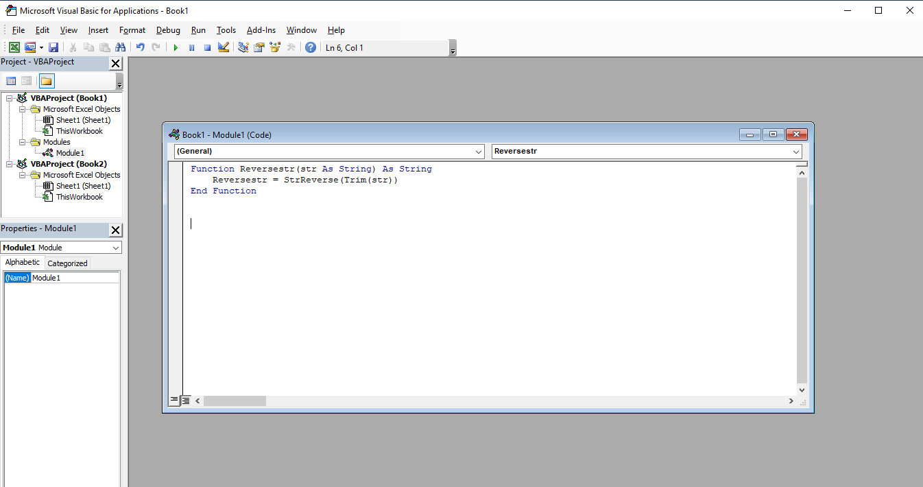Open Find with the binoculars icon

pos(121,47)
